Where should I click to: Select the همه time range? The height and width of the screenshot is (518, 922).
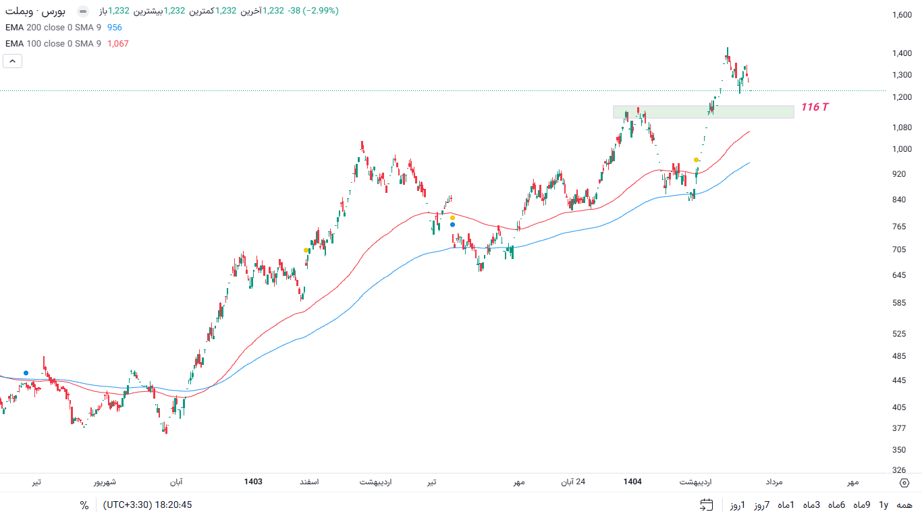pyautogui.click(x=904, y=505)
